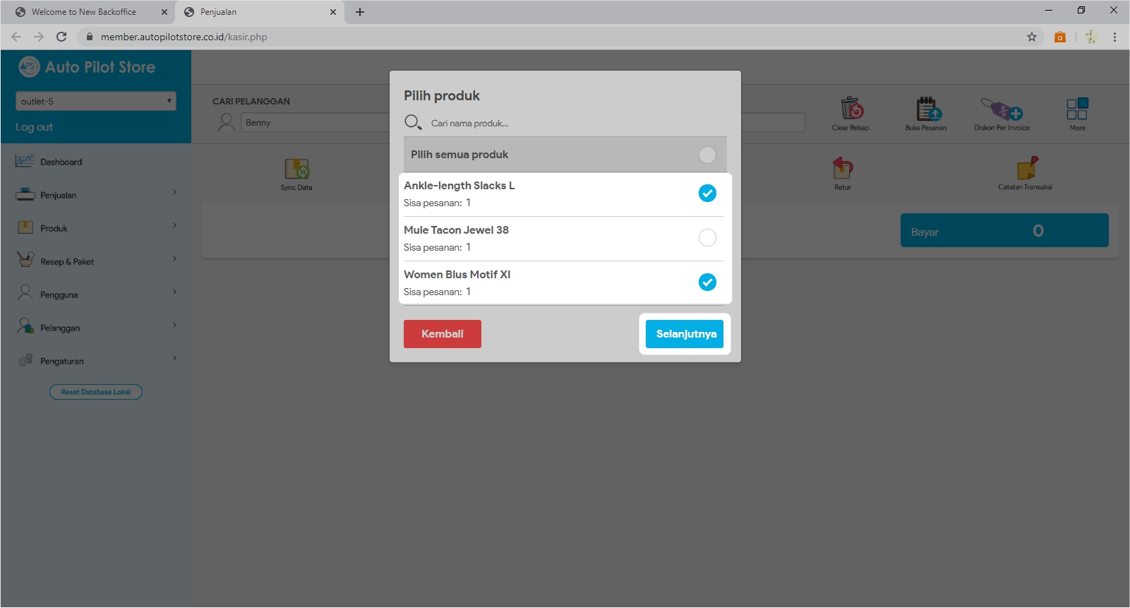Viewport: 1130px width, 608px height.
Task: Uncheck Women Blus Motif Xl product
Action: 707,282
